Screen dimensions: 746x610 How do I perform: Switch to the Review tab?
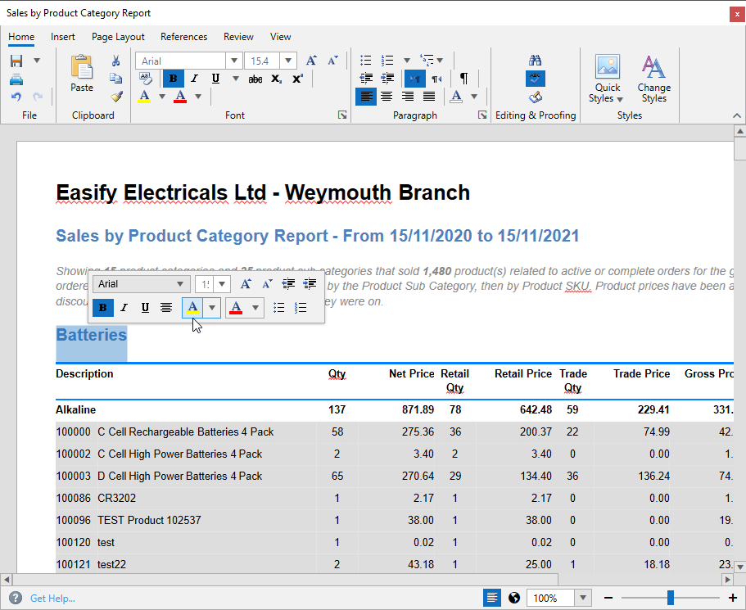point(238,37)
